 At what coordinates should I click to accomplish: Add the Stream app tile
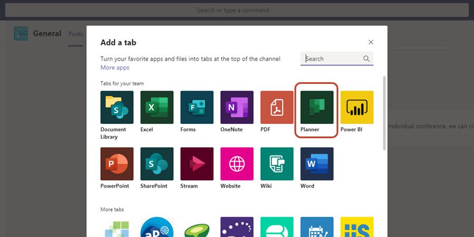coord(197,164)
